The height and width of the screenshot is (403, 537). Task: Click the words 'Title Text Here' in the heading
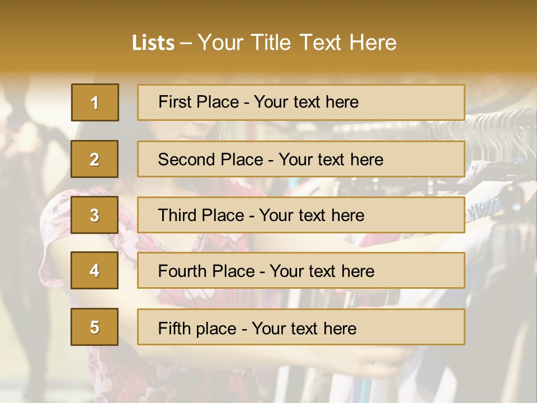tap(324, 43)
